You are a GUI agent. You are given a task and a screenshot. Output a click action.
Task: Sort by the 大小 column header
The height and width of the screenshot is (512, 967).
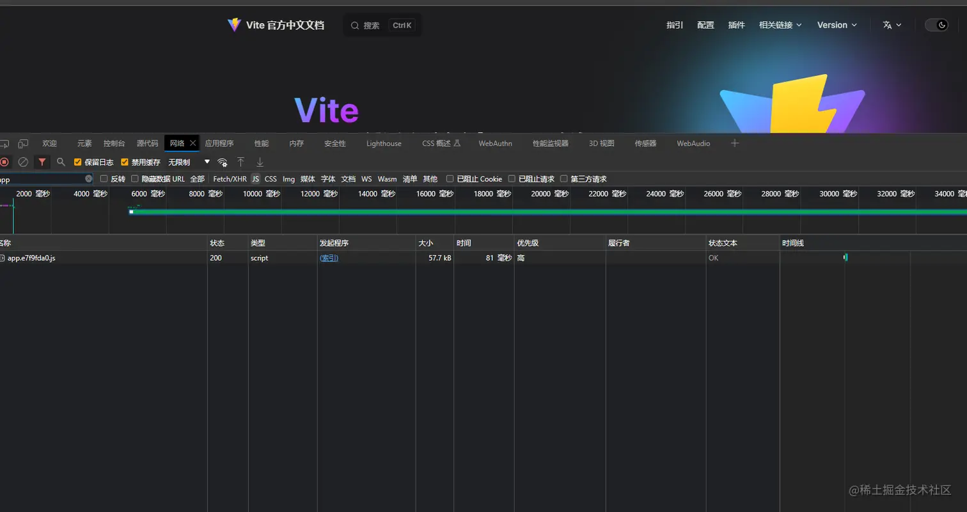[434, 243]
